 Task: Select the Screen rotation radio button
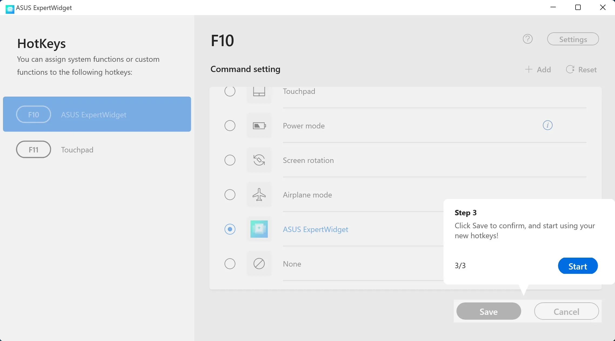click(230, 160)
